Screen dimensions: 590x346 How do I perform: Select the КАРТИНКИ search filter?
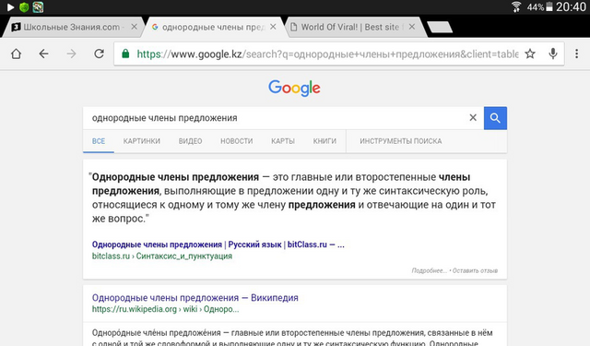pos(141,141)
